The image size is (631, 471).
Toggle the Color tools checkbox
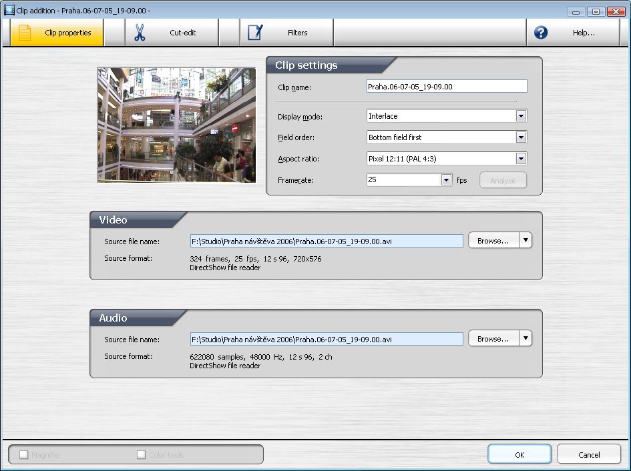coord(141,455)
